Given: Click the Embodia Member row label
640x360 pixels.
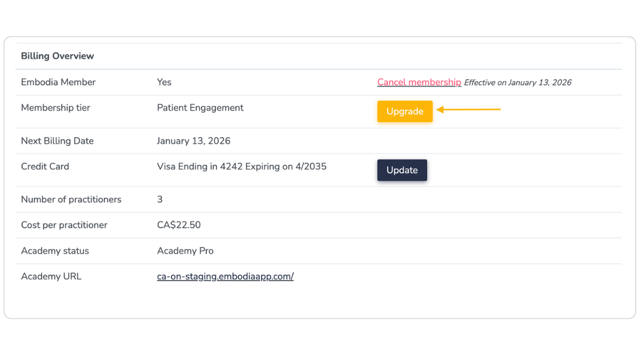Looking at the screenshot, I should (58, 82).
